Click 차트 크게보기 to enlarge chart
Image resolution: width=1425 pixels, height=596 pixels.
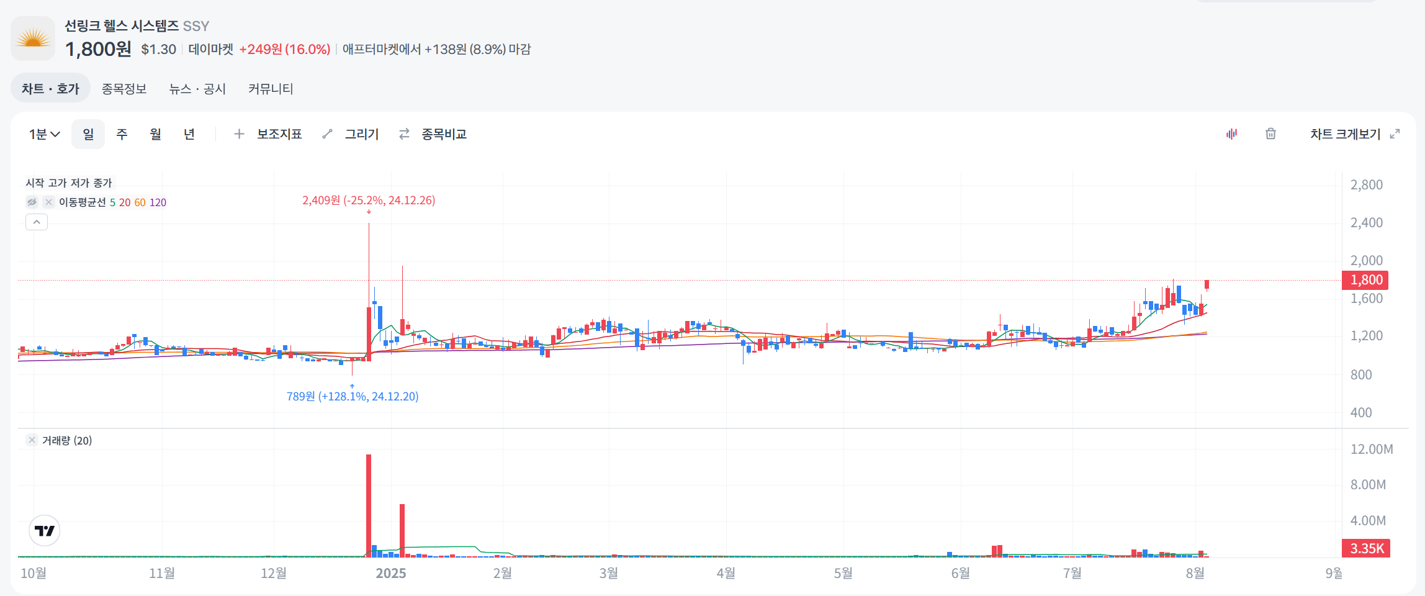point(1345,134)
